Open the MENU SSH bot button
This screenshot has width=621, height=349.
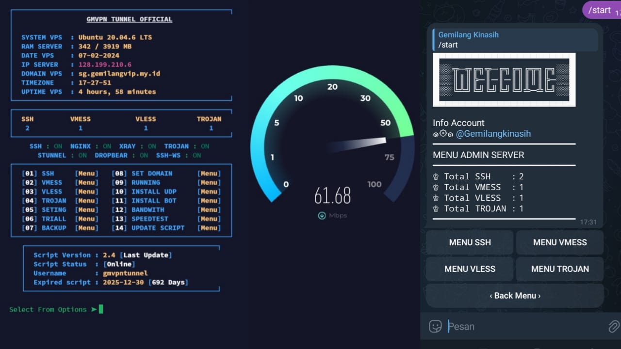470,242
